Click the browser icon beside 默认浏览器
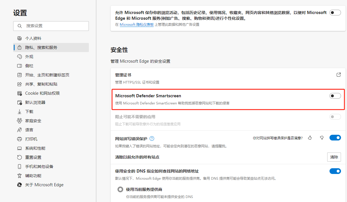347x202 pixels. point(19,102)
